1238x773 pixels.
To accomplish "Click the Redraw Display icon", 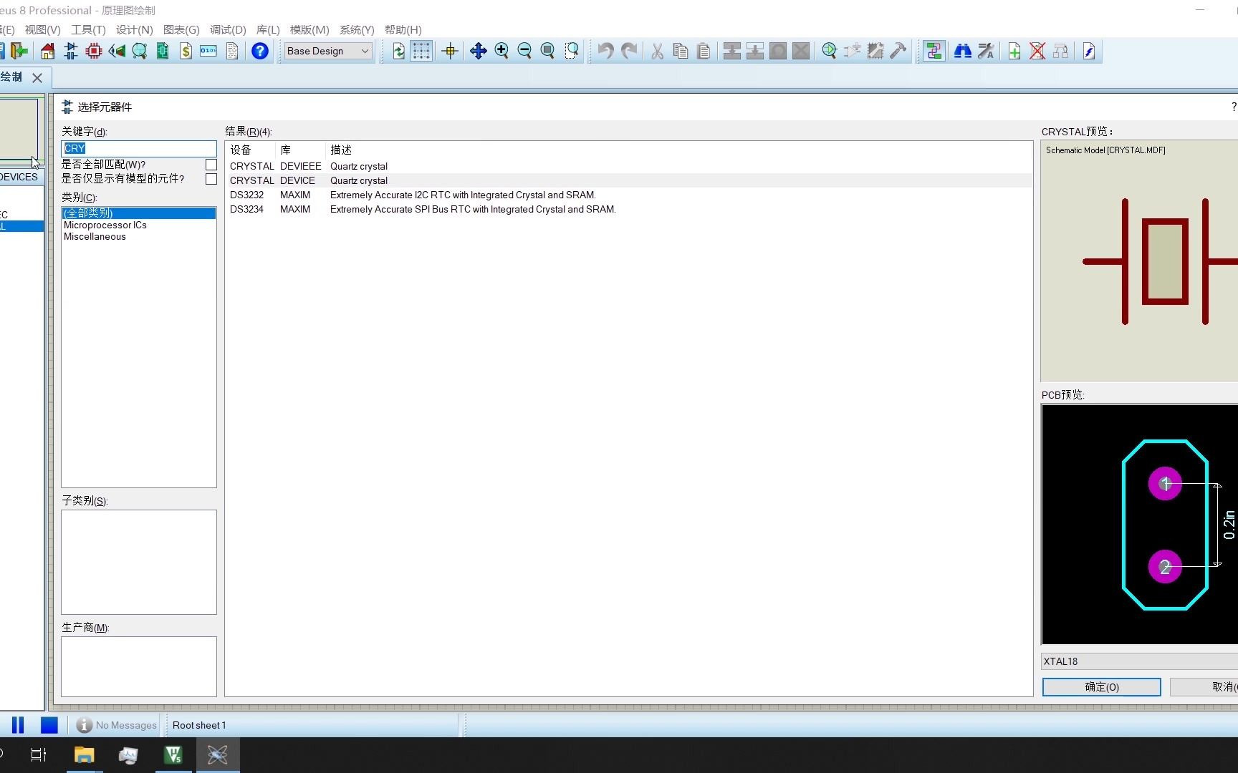I will coord(399,51).
